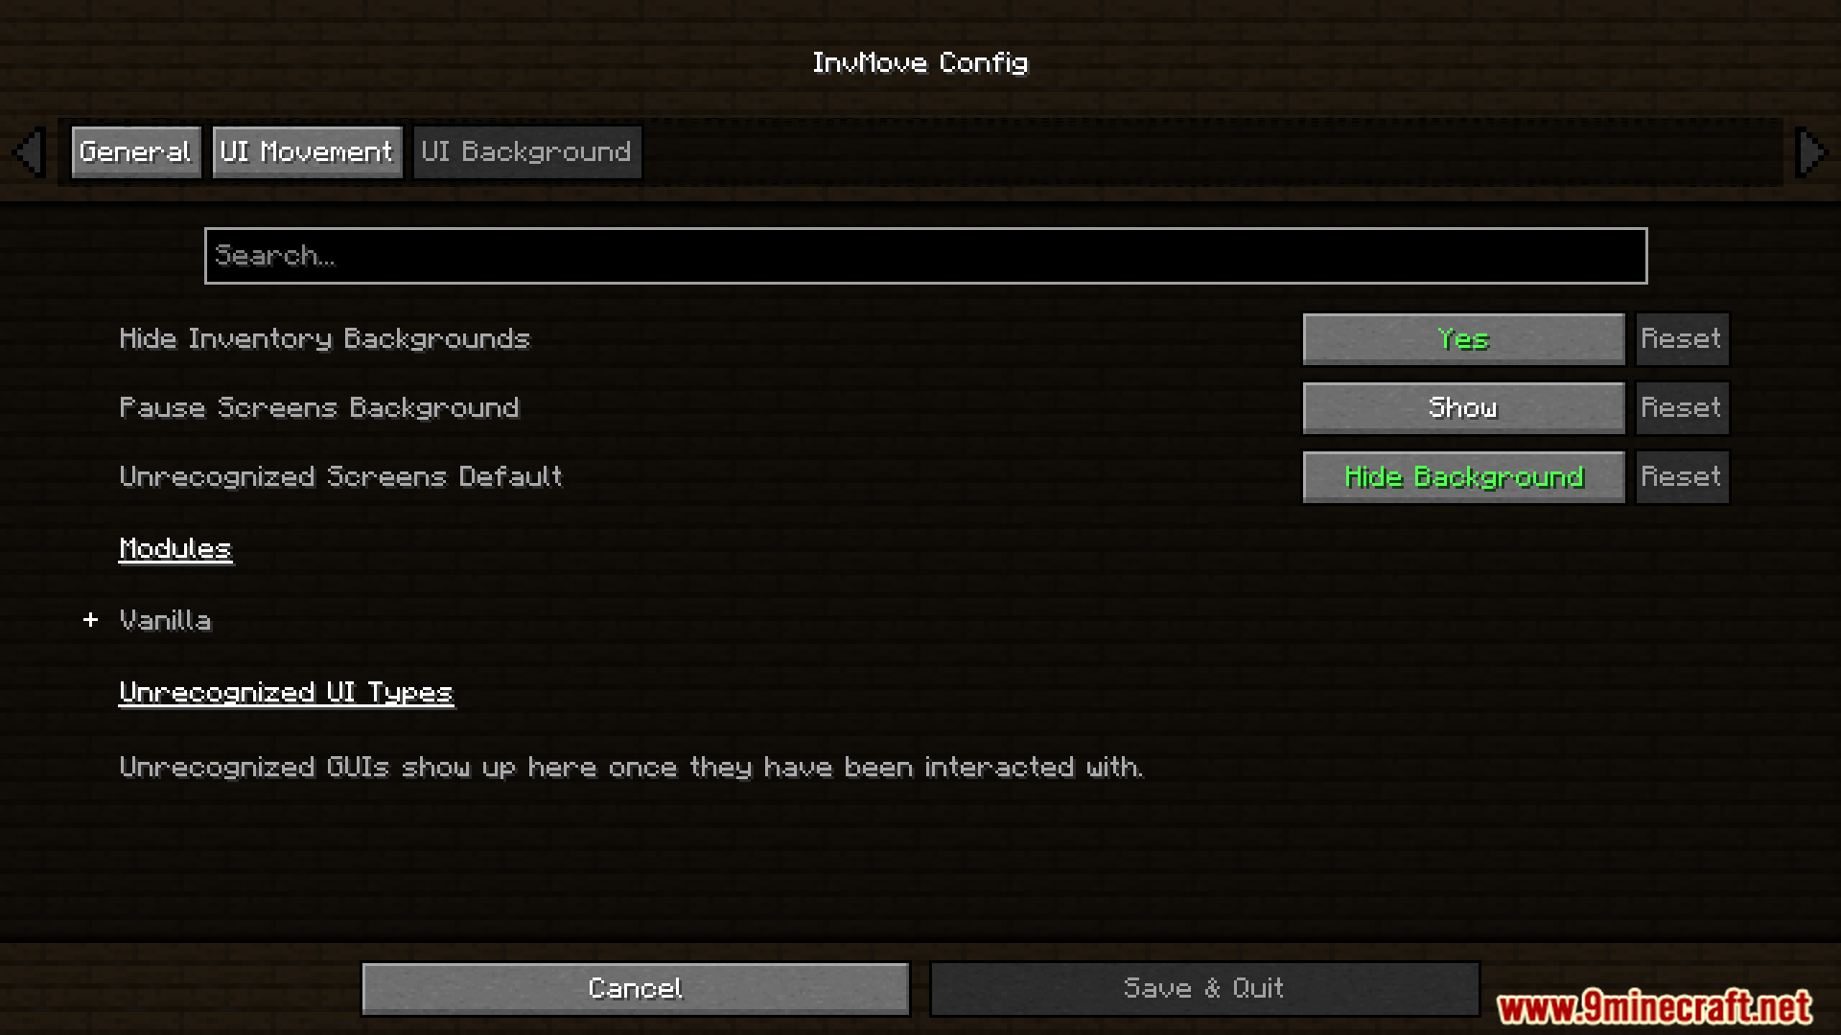The image size is (1841, 1035).
Task: Switch to the General tab
Action: (136, 152)
